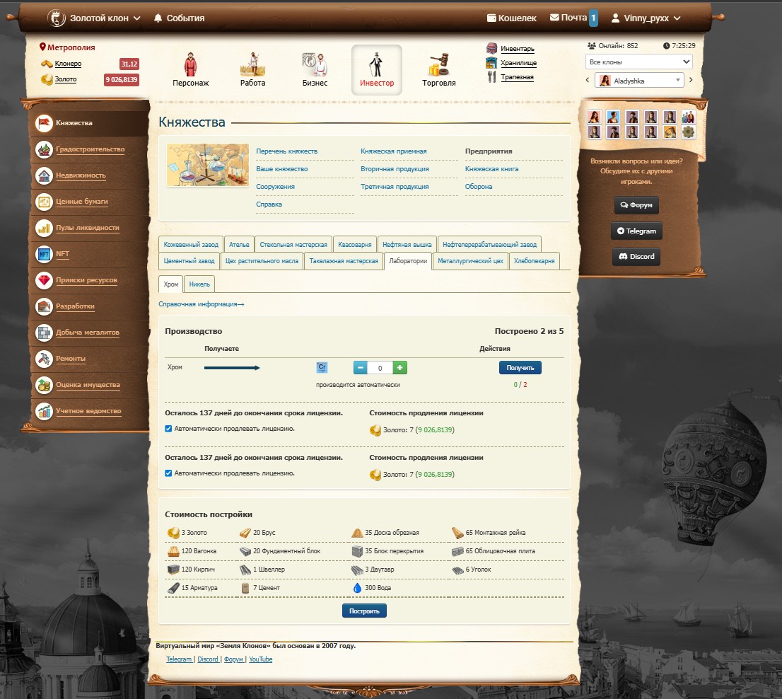Image resolution: width=782 pixels, height=699 pixels.
Task: Open the Кошелек wallet
Action: (x=512, y=18)
